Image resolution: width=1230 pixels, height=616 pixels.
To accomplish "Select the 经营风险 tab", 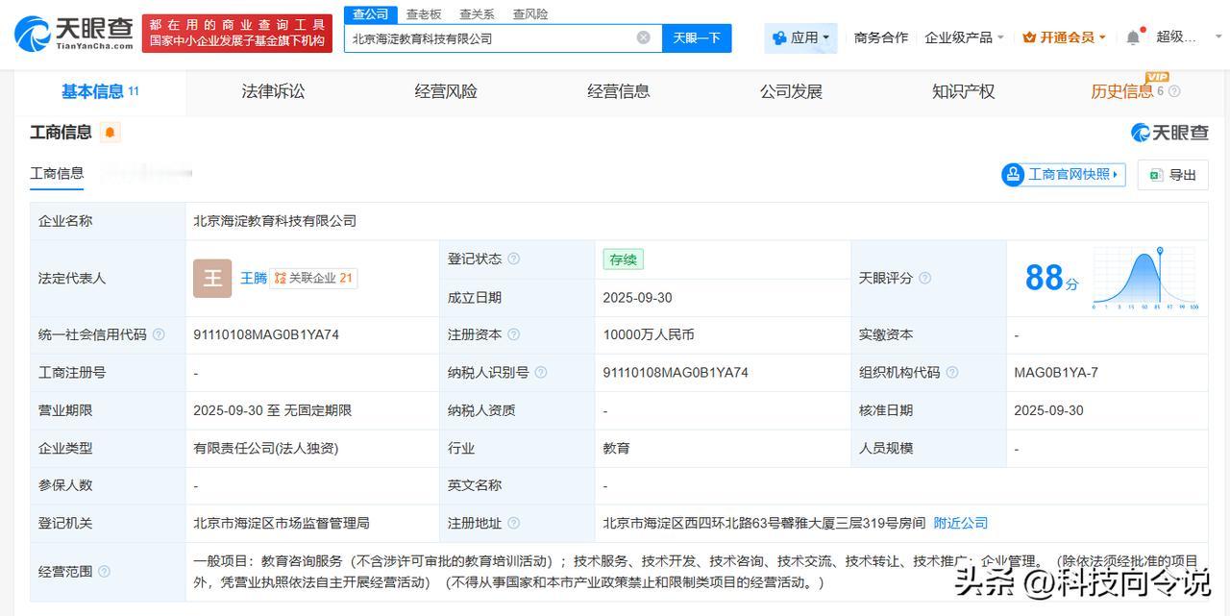I will 446,91.
